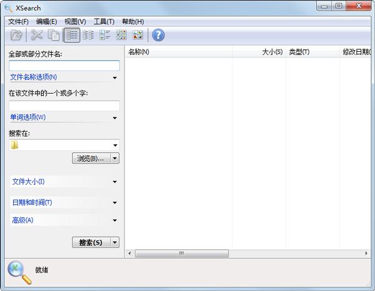Click the copy toolbar icon
This screenshot has width=375, height=291.
tap(54, 35)
